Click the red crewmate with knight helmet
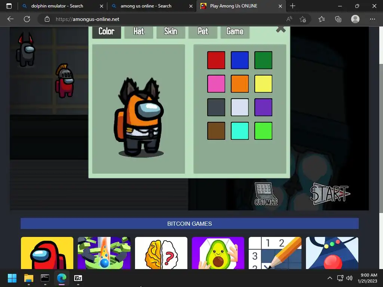The image size is (383, 287). (64, 81)
